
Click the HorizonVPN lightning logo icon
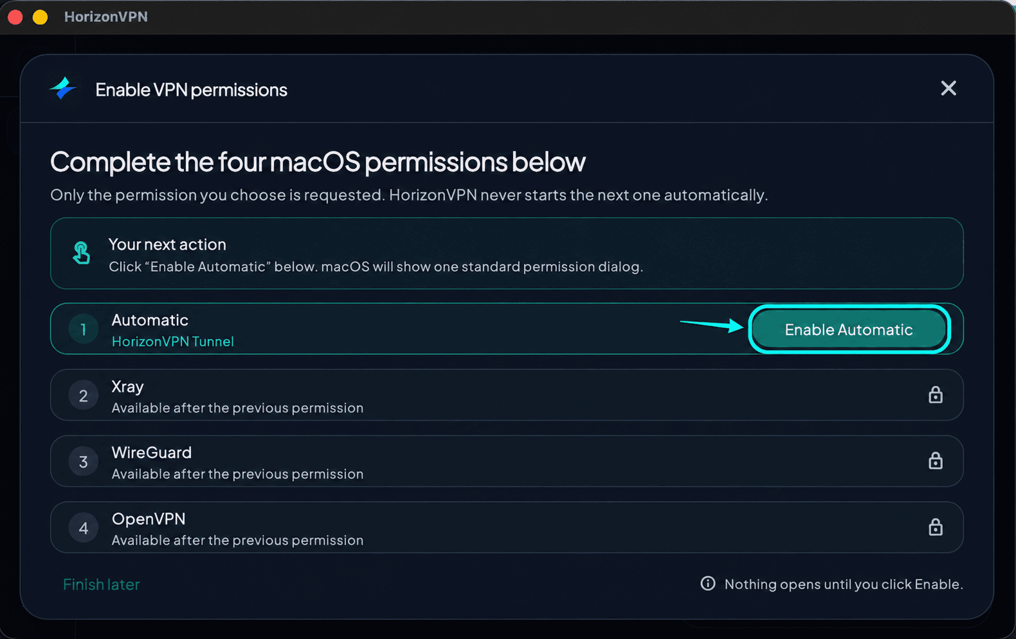(63, 89)
